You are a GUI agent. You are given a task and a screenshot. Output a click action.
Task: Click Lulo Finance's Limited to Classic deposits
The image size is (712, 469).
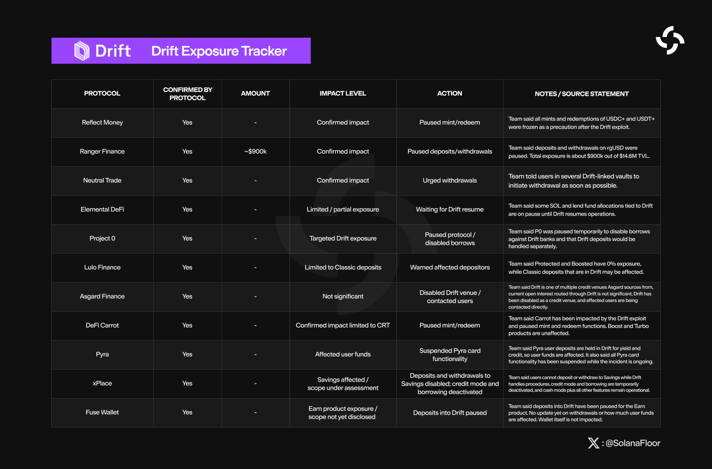tap(343, 268)
